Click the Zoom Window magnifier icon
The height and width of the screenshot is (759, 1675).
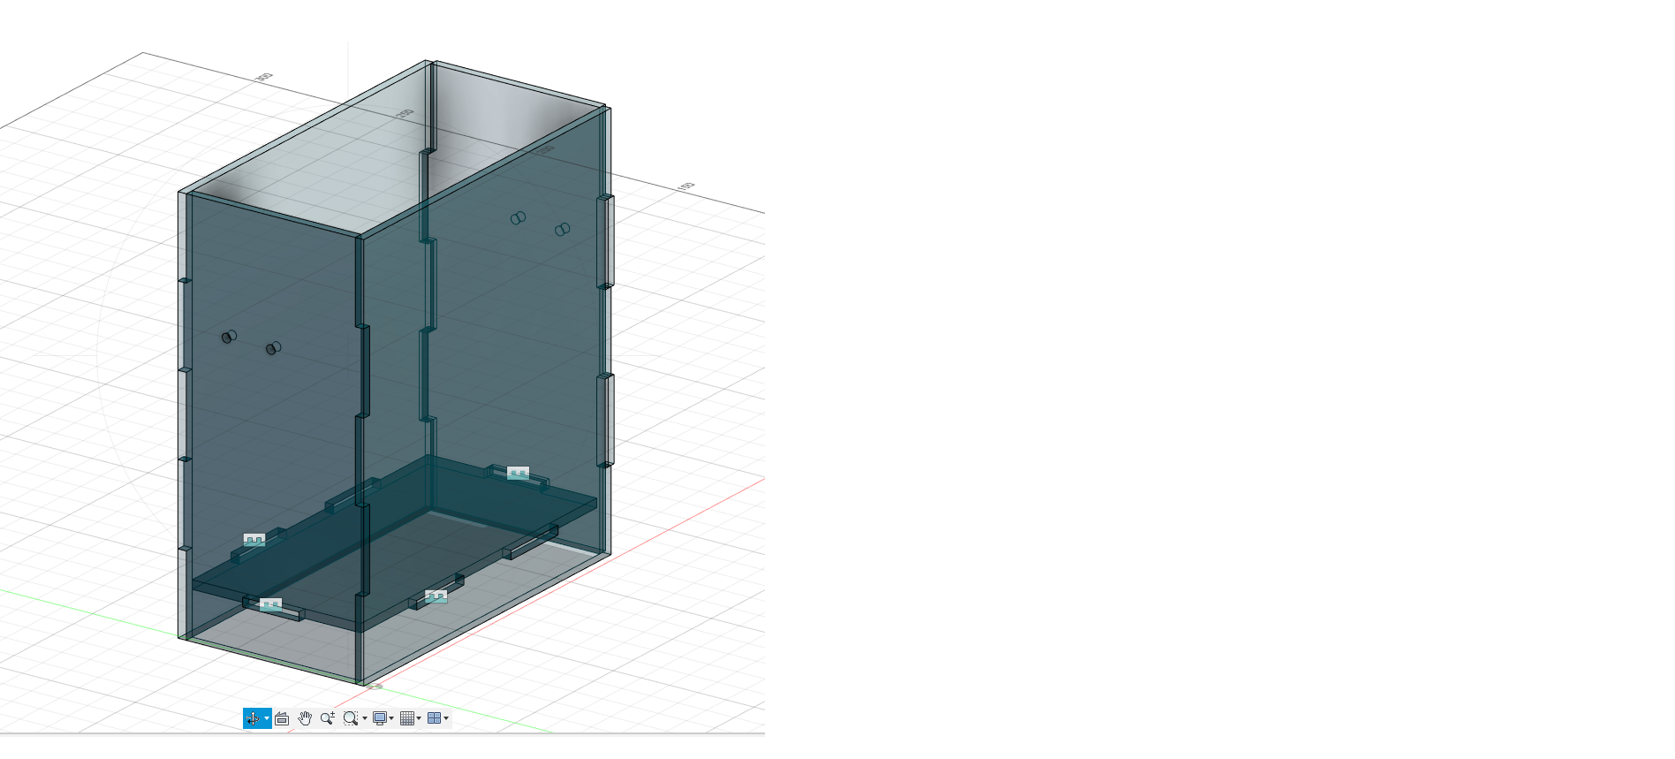pyautogui.click(x=351, y=718)
